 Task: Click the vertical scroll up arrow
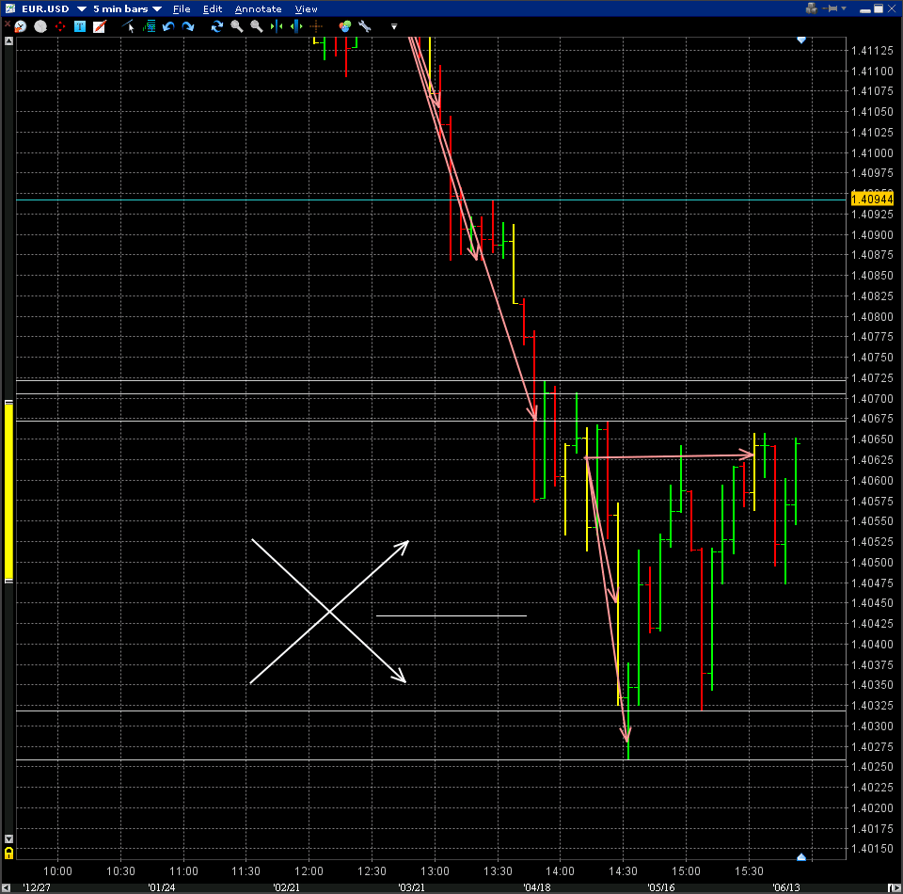click(x=8, y=40)
